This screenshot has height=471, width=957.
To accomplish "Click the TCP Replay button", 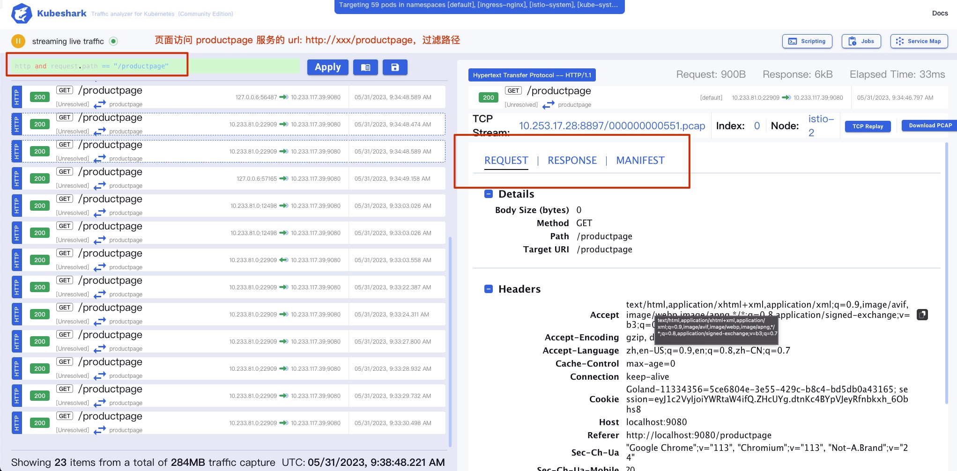I will (x=868, y=126).
